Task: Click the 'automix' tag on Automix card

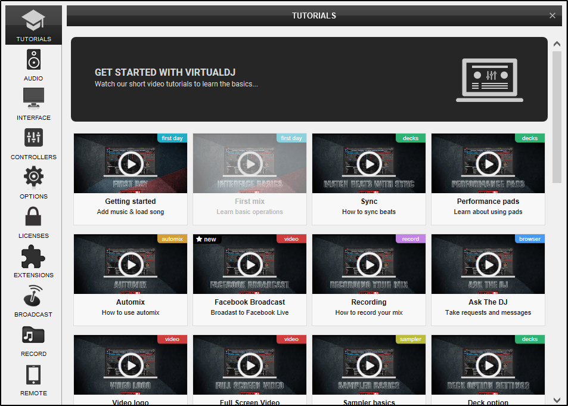Action: (172, 239)
